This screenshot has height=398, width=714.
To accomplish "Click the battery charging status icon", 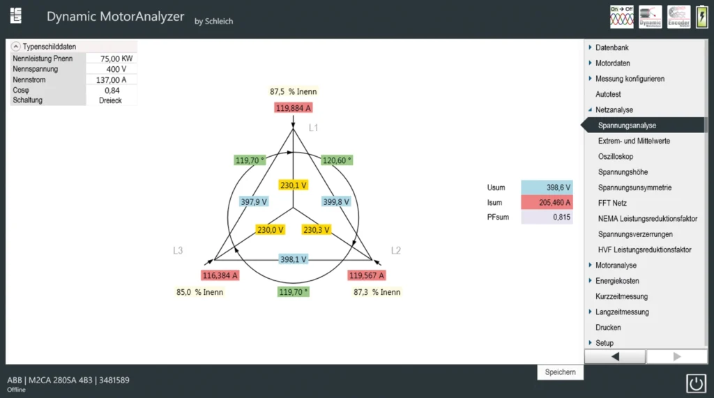I will click(x=701, y=17).
